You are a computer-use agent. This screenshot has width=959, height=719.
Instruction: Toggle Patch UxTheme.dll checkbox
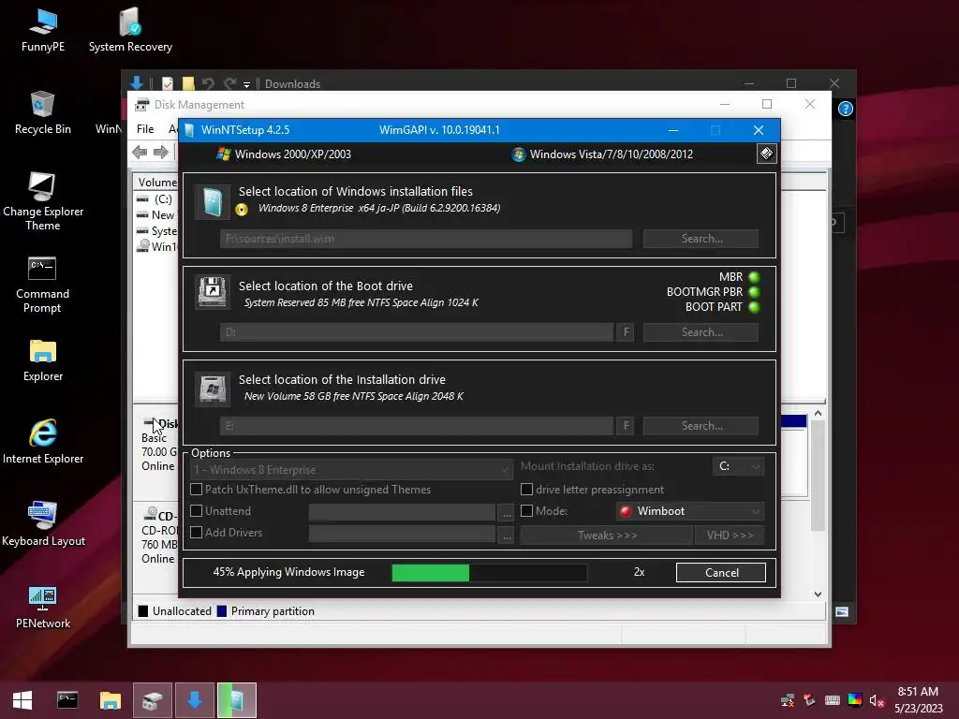[x=197, y=489]
